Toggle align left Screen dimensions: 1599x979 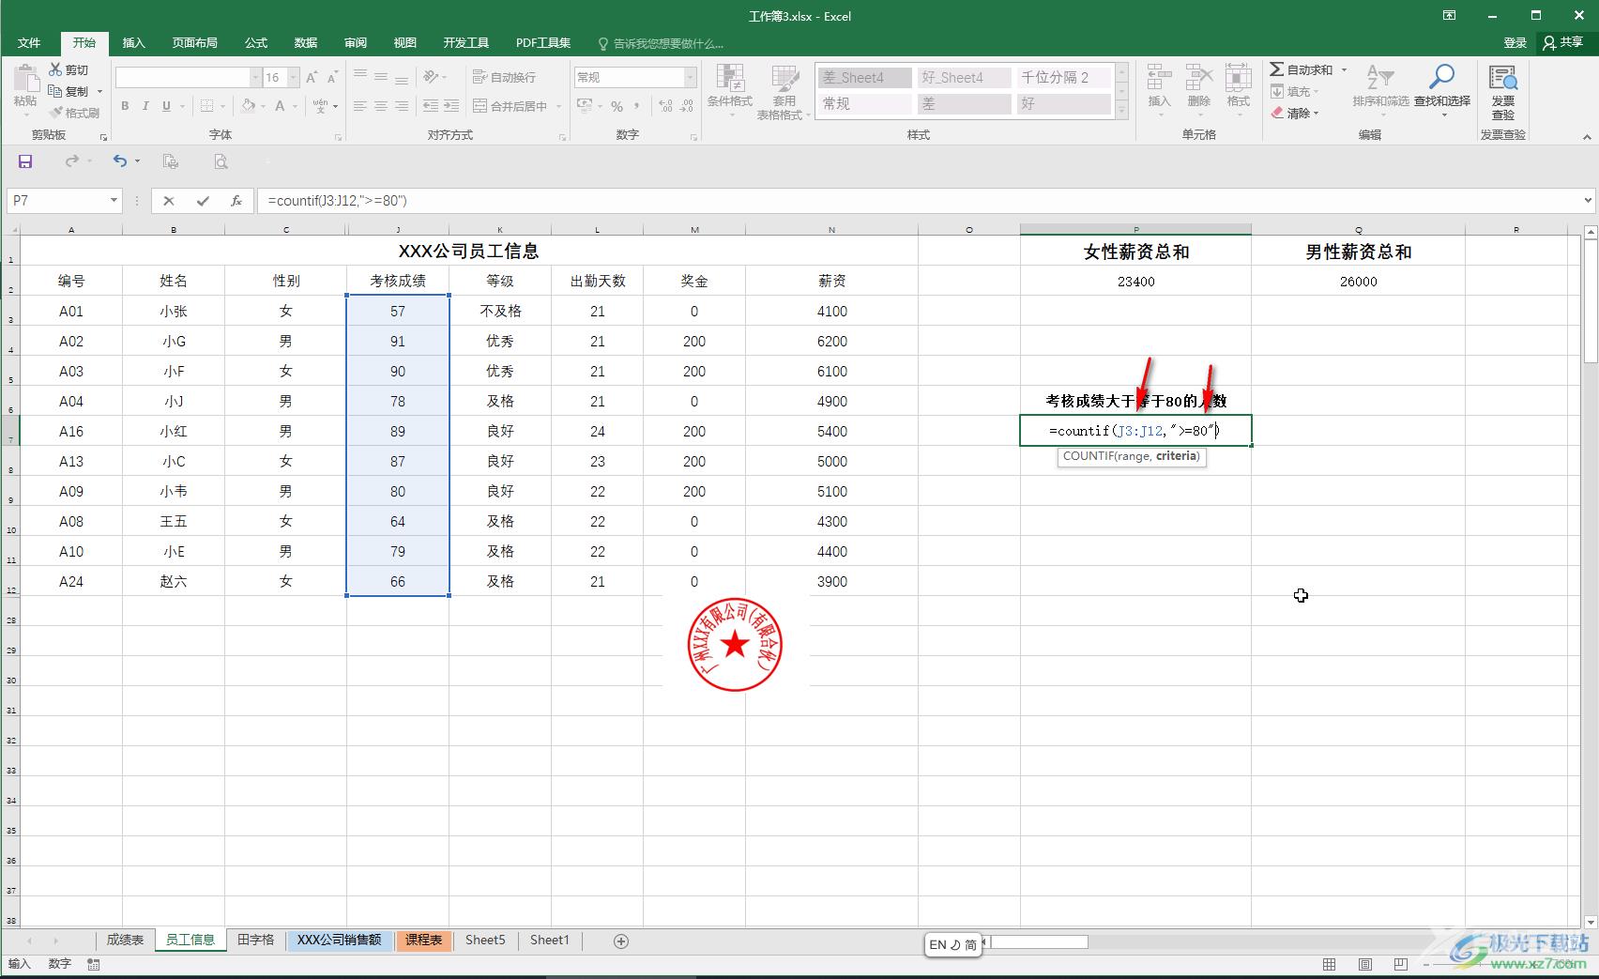pos(360,106)
